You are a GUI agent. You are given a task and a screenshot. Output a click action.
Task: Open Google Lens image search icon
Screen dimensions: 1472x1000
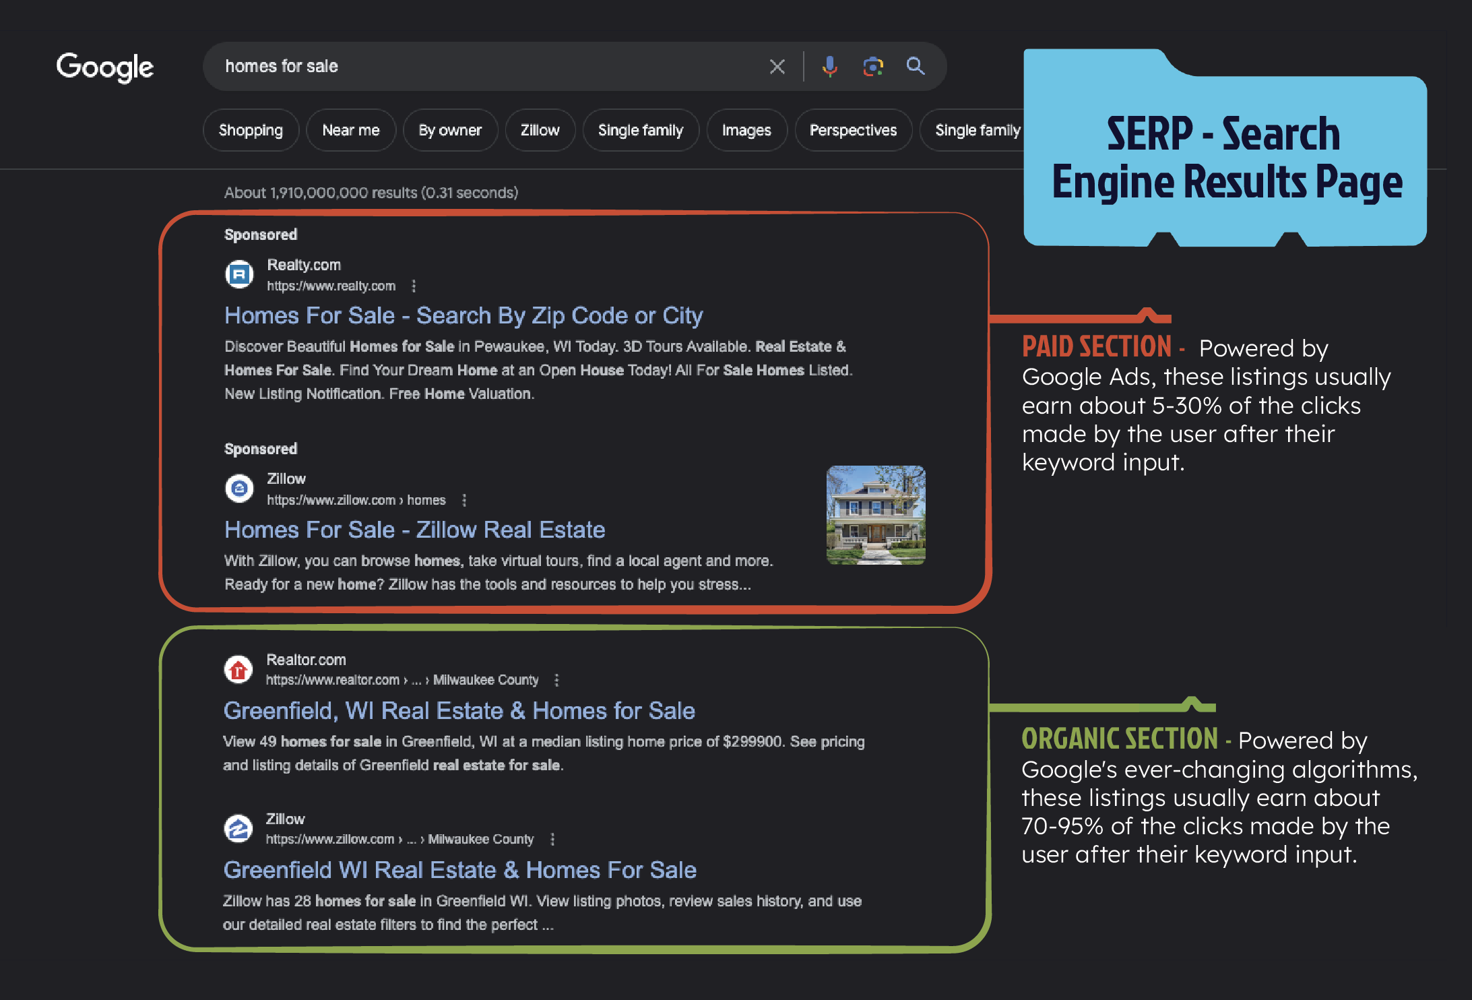(x=873, y=67)
